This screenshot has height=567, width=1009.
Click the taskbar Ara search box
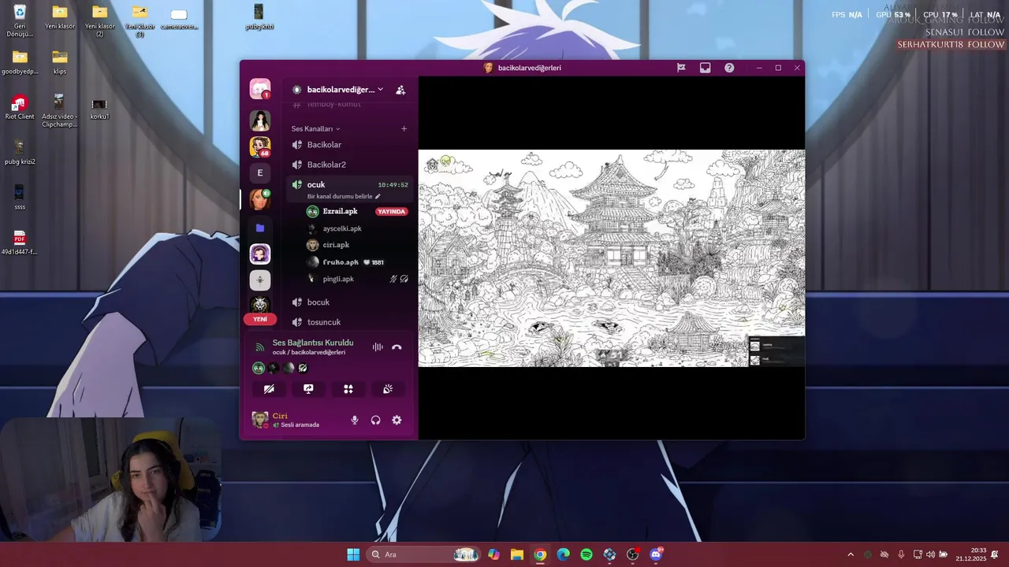[423, 554]
